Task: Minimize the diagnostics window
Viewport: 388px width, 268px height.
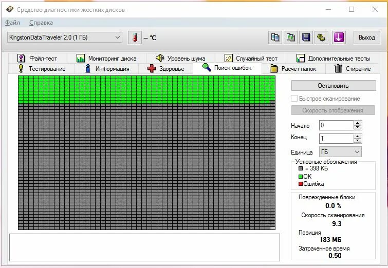Action: coord(328,9)
